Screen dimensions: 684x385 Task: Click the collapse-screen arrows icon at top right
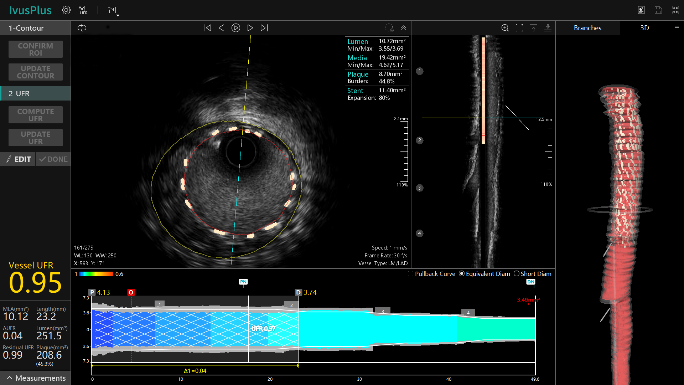pyautogui.click(x=675, y=10)
